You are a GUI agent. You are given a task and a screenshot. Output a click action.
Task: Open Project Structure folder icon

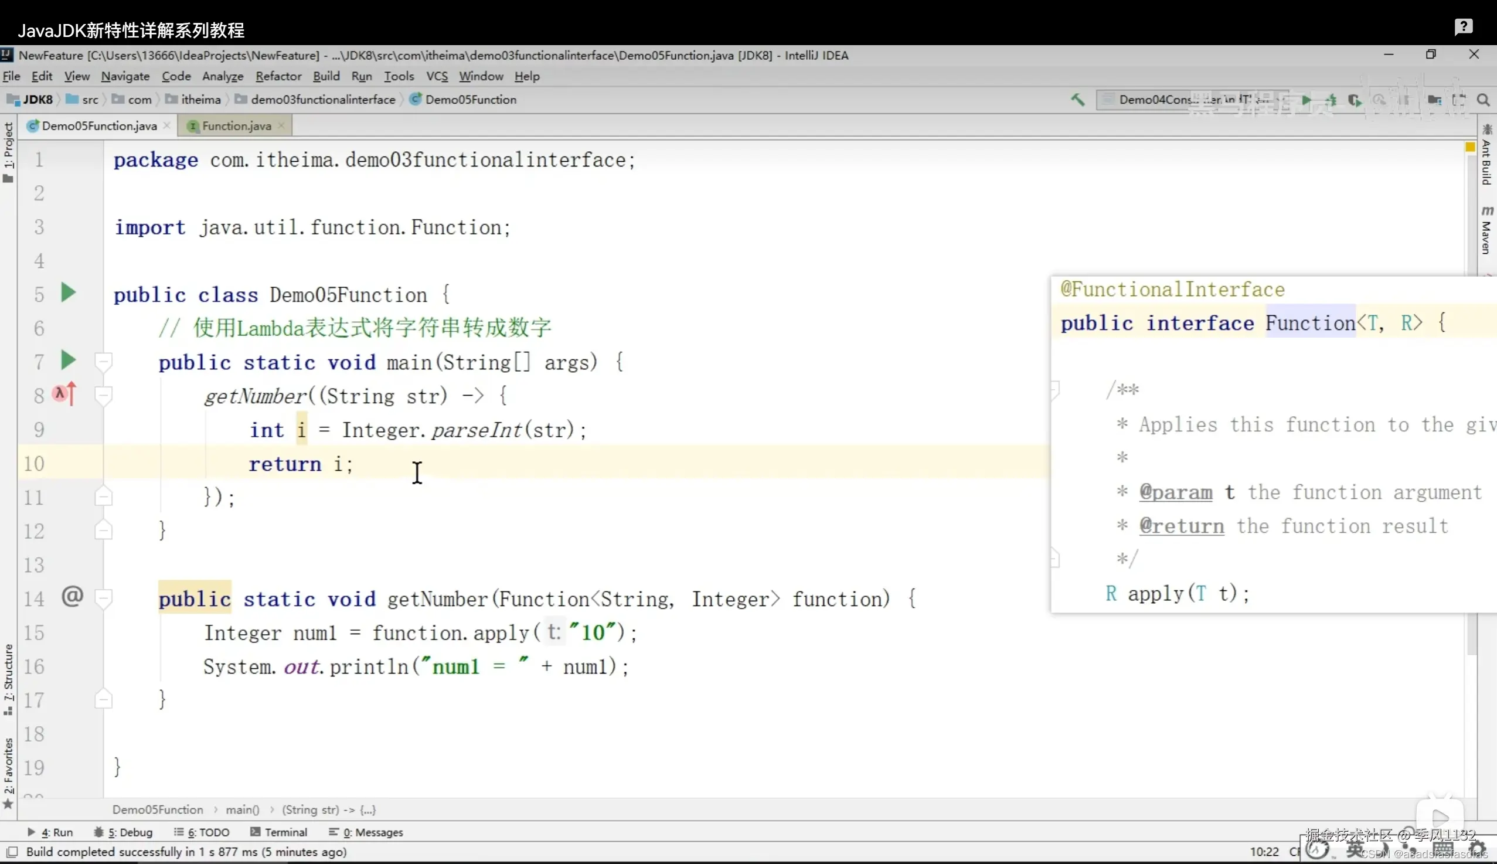pyautogui.click(x=1434, y=100)
